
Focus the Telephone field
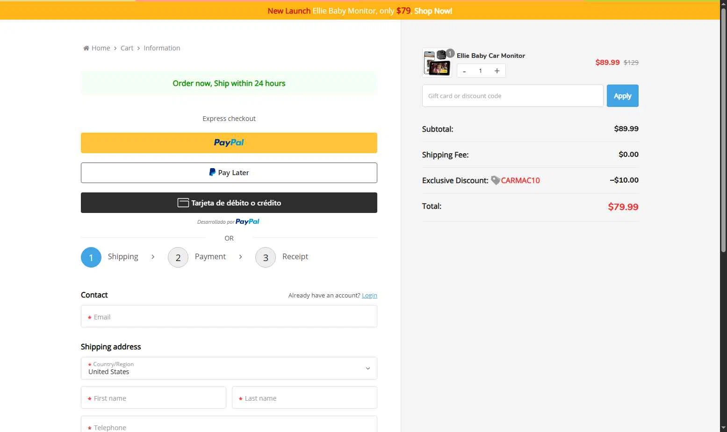pyautogui.click(x=229, y=425)
